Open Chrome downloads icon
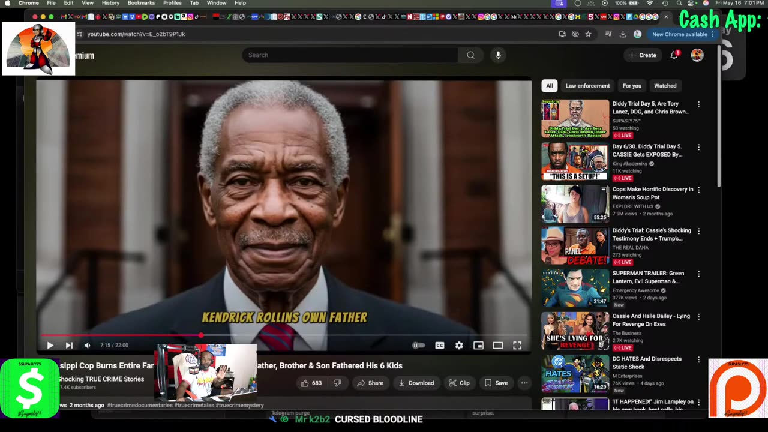This screenshot has height=432, width=768. (x=623, y=34)
